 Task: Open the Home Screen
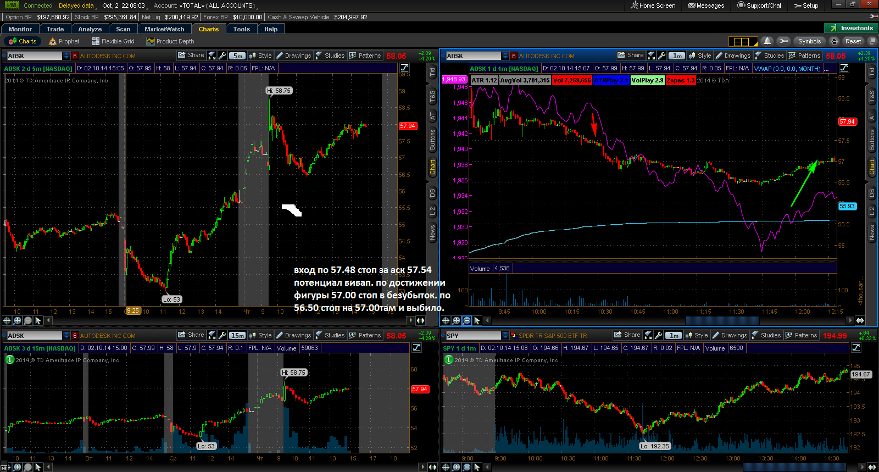653,5
